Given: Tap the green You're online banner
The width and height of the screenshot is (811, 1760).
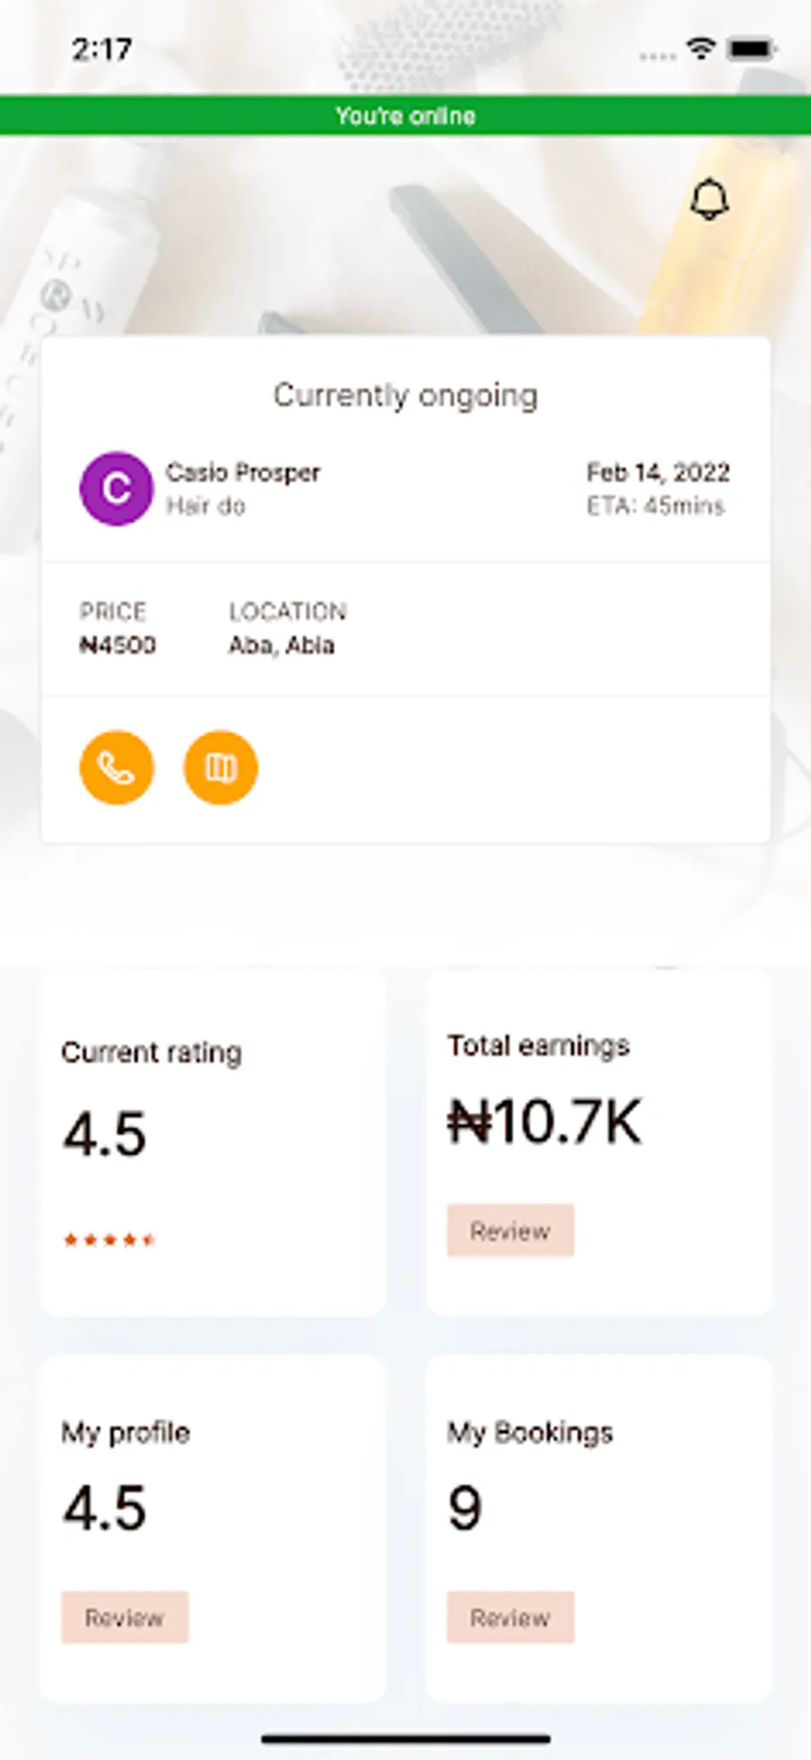Looking at the screenshot, I should pyautogui.click(x=405, y=115).
